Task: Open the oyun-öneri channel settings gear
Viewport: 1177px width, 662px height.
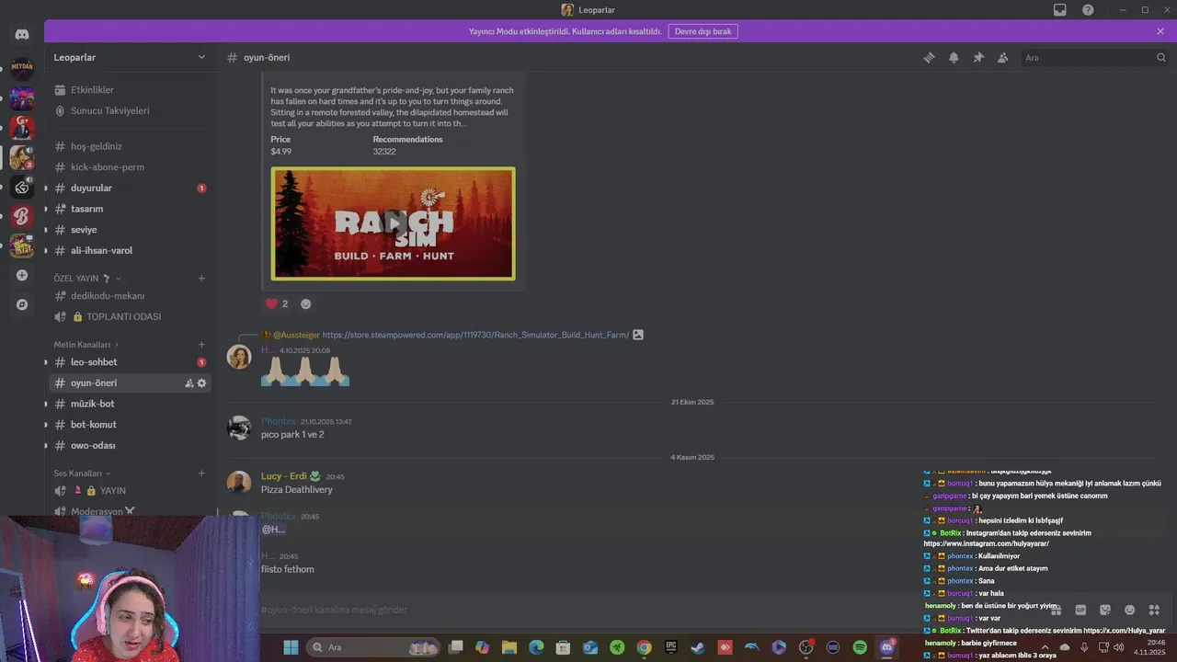Action: pyautogui.click(x=201, y=383)
